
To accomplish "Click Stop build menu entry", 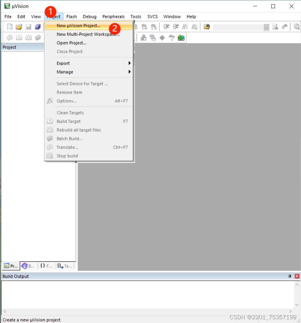I will pos(89,156).
